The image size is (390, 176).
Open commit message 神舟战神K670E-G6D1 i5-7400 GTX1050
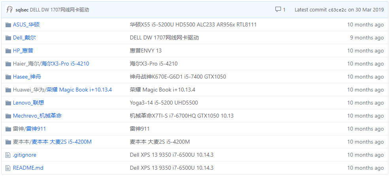point(178,77)
